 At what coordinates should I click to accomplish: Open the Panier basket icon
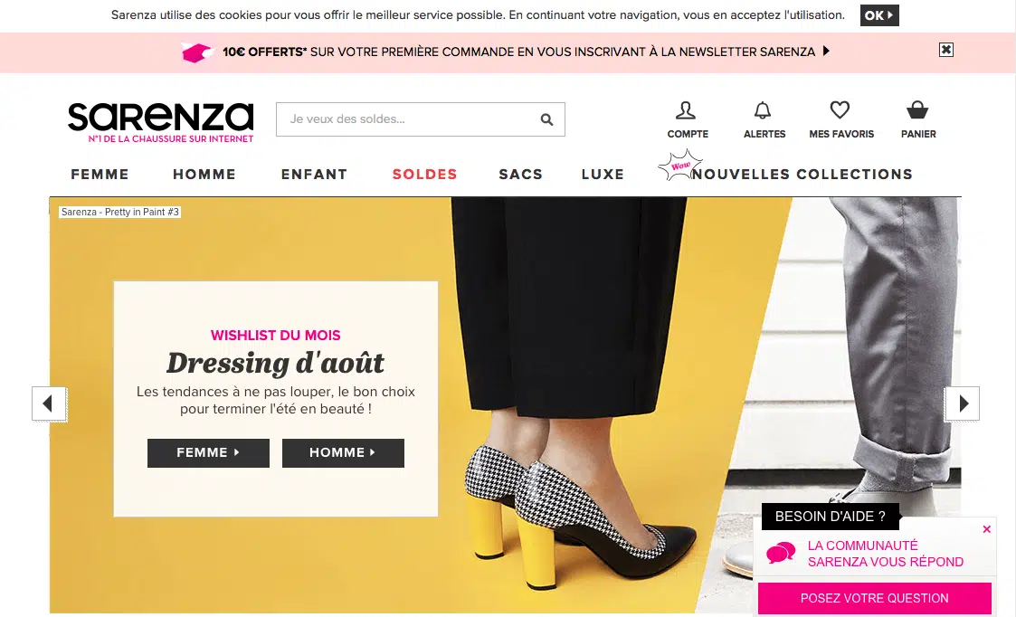click(x=916, y=110)
